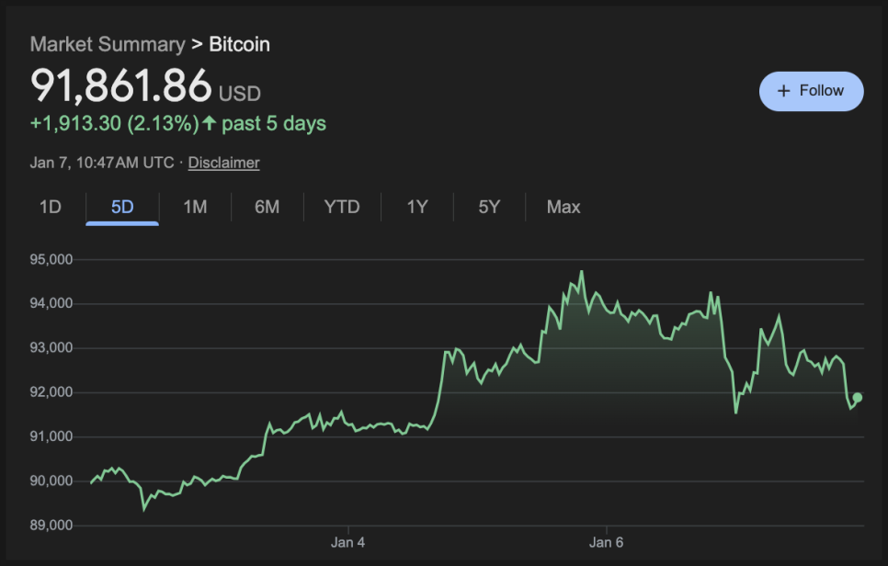The height and width of the screenshot is (566, 888).
Task: Switch chart to 6M range
Action: [267, 207]
